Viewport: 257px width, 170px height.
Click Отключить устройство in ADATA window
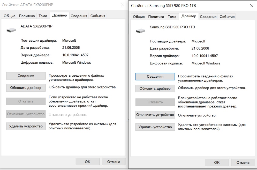click(x=26, y=114)
